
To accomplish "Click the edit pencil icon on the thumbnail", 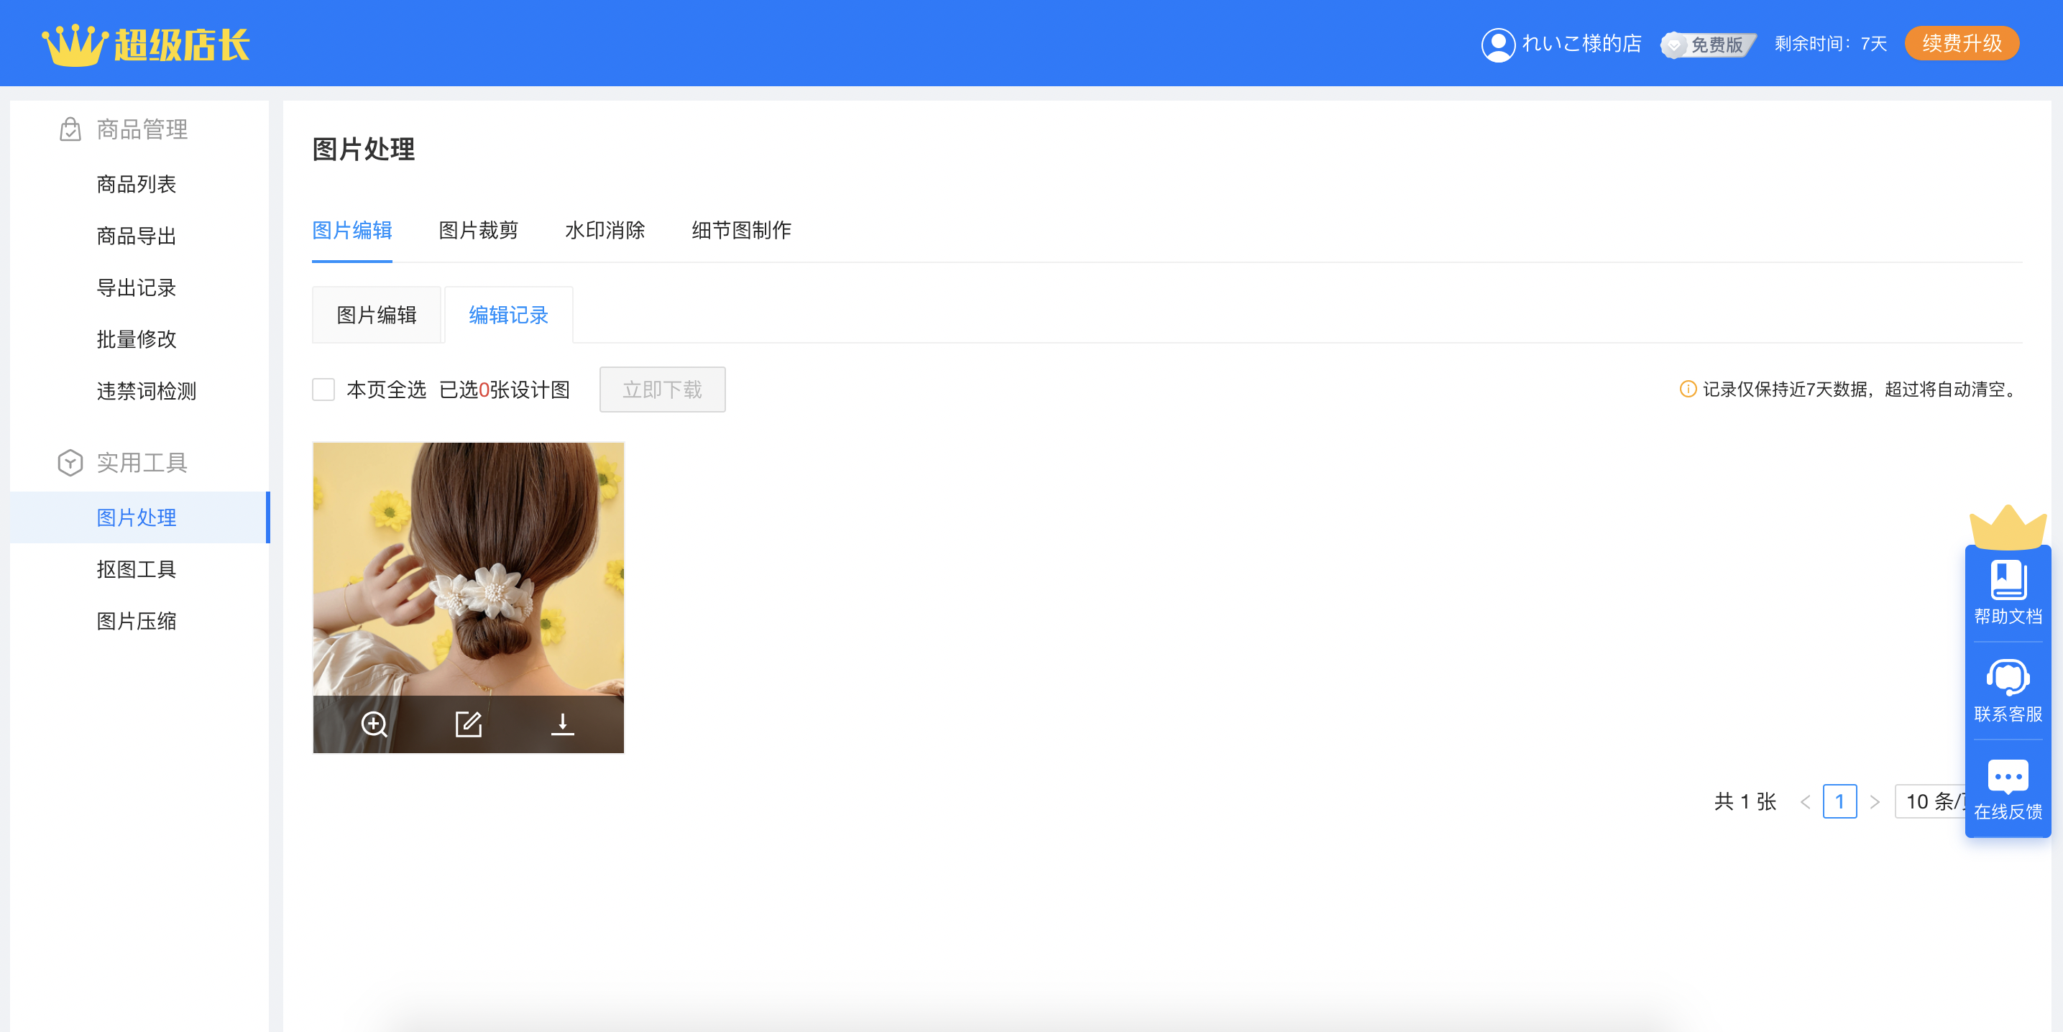I will click(469, 724).
